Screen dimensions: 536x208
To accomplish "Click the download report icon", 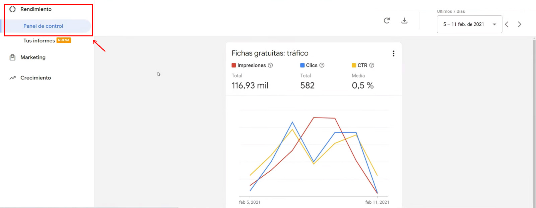I will (x=404, y=21).
